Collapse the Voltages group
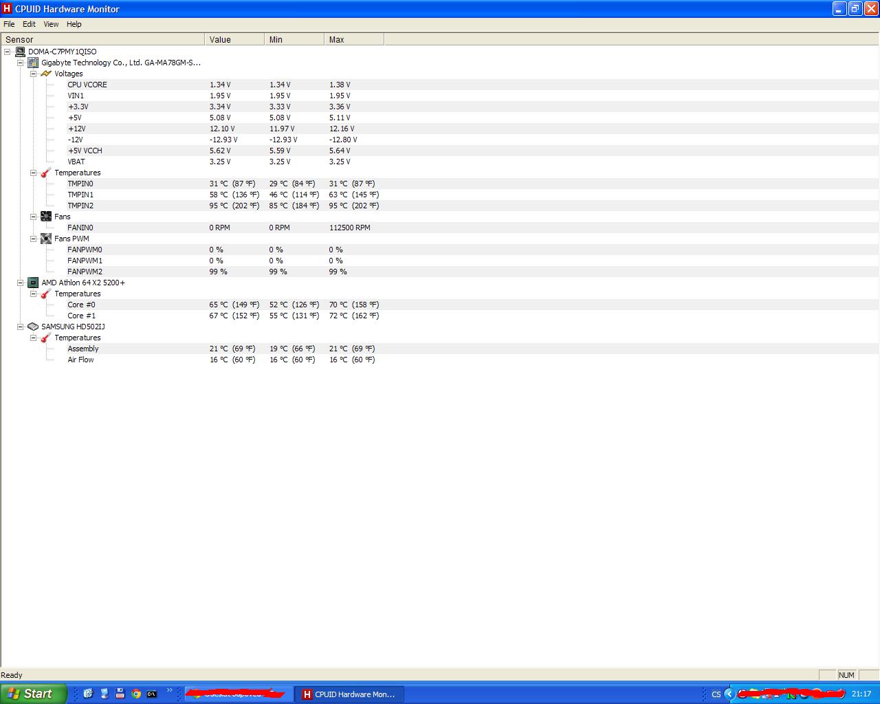The height and width of the screenshot is (704, 880). 33,74
